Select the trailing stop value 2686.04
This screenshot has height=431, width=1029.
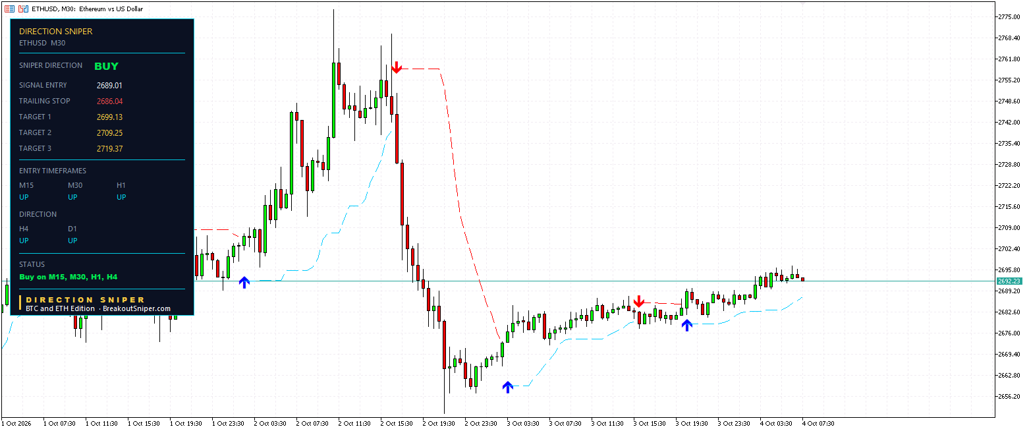109,101
